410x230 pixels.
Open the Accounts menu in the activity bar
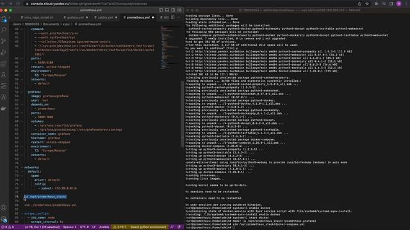tap(4, 208)
